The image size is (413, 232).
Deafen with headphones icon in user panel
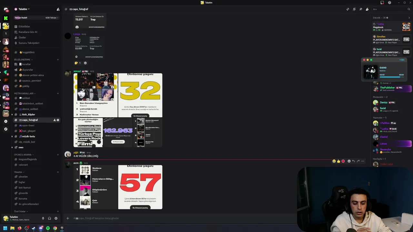click(49, 218)
